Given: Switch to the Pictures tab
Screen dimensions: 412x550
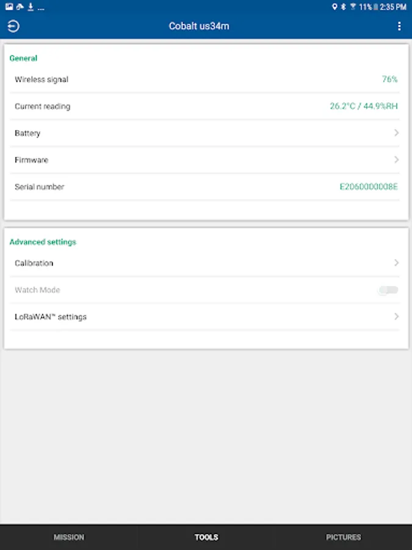Looking at the screenshot, I should click(x=343, y=537).
